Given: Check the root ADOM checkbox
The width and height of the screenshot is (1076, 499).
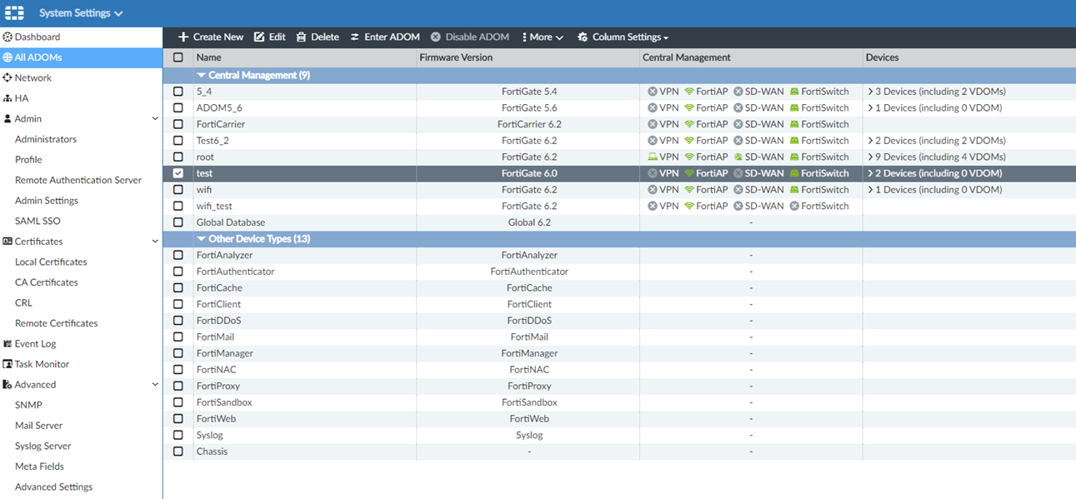Looking at the screenshot, I should 178,157.
